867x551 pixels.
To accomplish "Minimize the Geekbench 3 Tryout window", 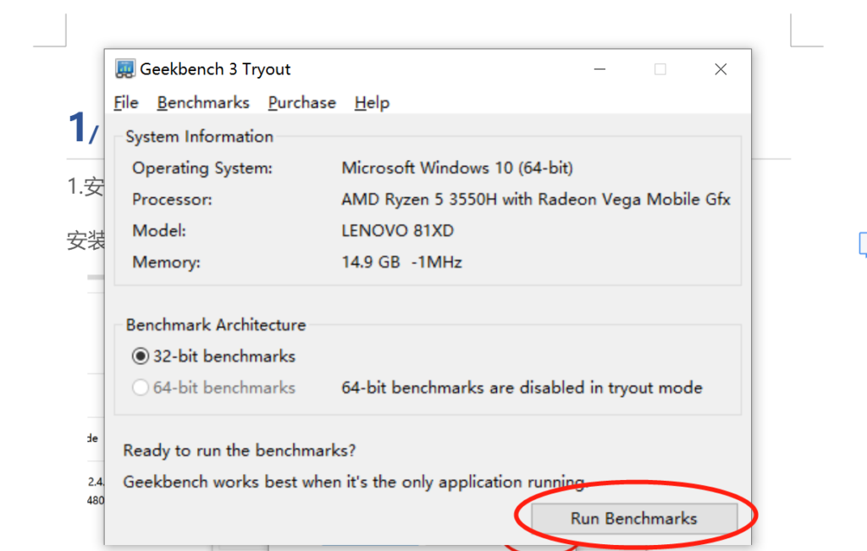I will [x=599, y=69].
